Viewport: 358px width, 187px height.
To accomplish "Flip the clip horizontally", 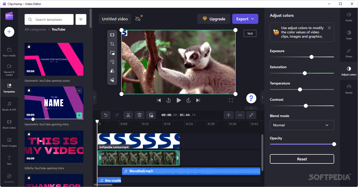I will pos(112,71).
